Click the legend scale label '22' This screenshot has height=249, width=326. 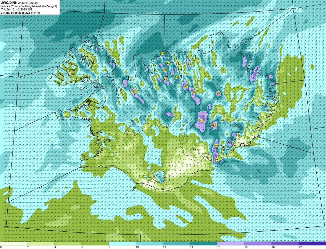(x=300, y=247)
